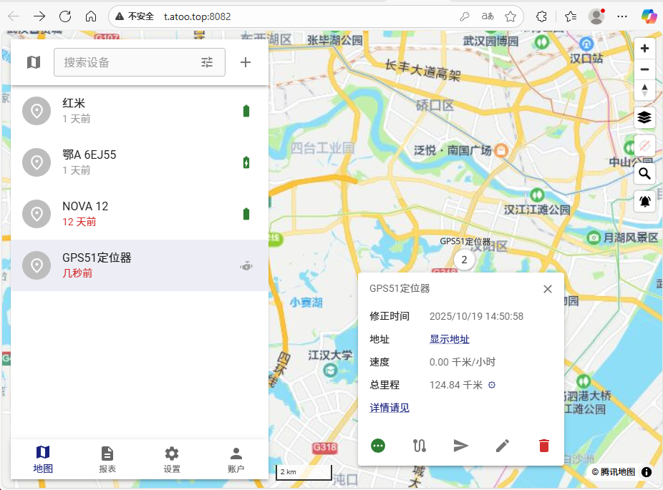Click the map search magnifier icon
663x490 pixels.
pos(644,173)
